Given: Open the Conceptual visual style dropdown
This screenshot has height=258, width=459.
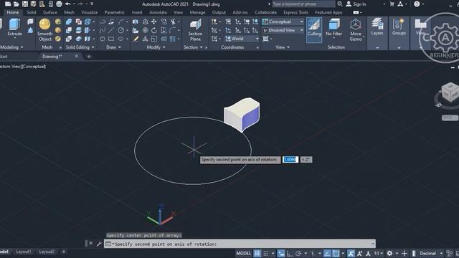Looking at the screenshot, I should pos(283,21).
